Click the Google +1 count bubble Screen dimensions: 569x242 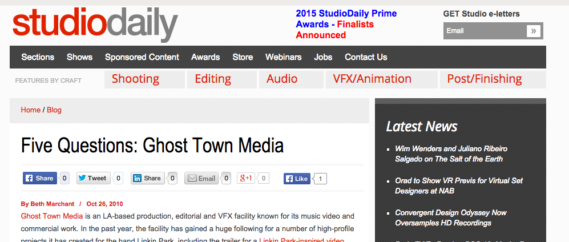pyautogui.click(x=264, y=178)
